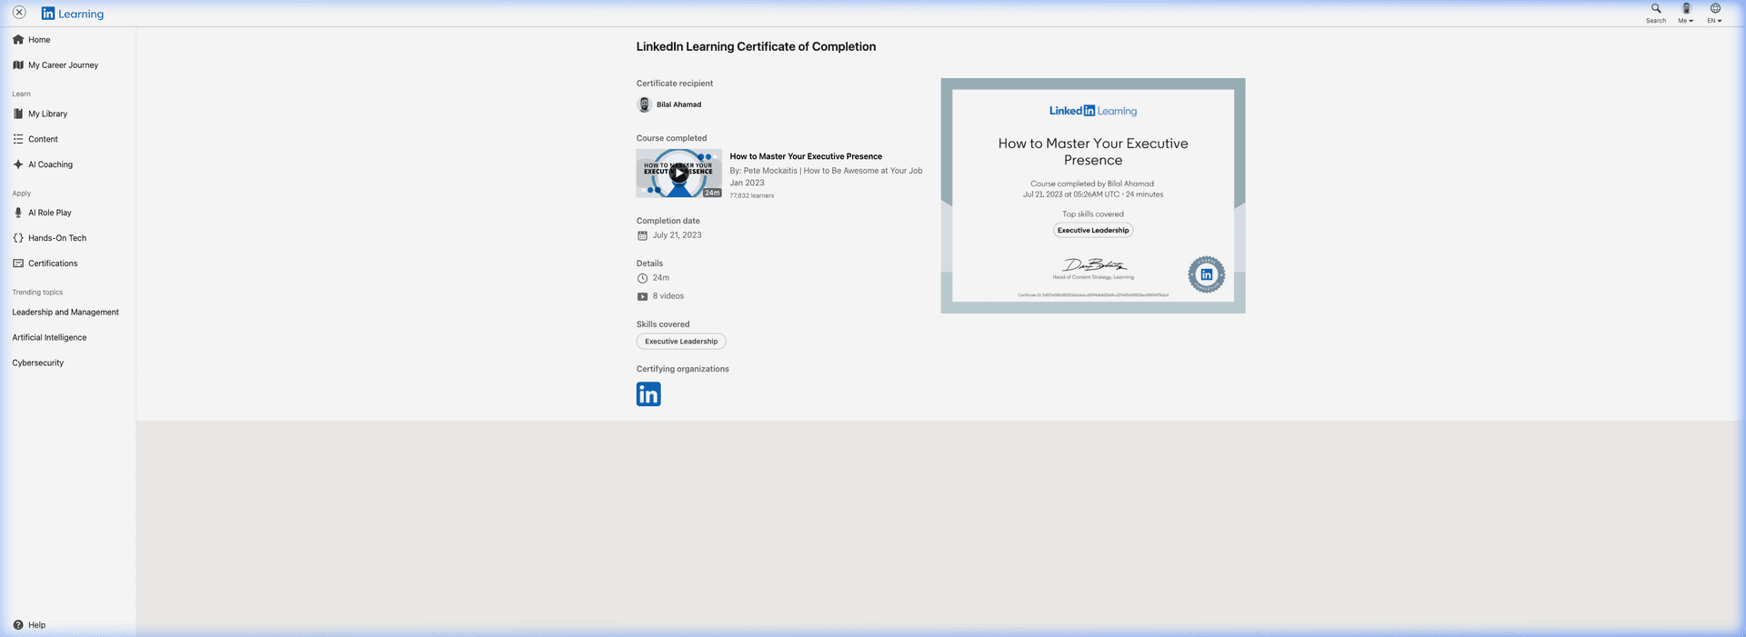Click the Search magnifier icon

(x=1655, y=9)
